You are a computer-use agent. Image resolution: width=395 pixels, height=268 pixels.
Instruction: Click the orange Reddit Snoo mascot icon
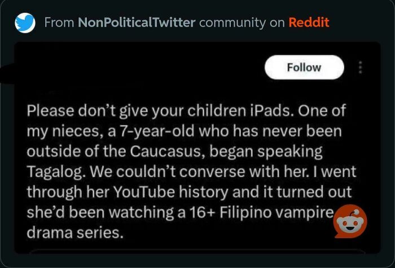tap(350, 221)
